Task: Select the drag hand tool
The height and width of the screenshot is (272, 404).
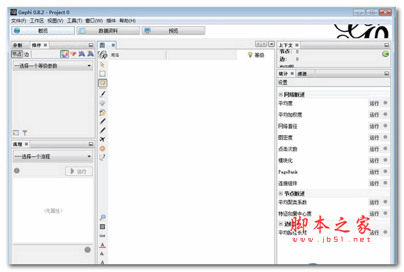Action: click(x=103, y=83)
